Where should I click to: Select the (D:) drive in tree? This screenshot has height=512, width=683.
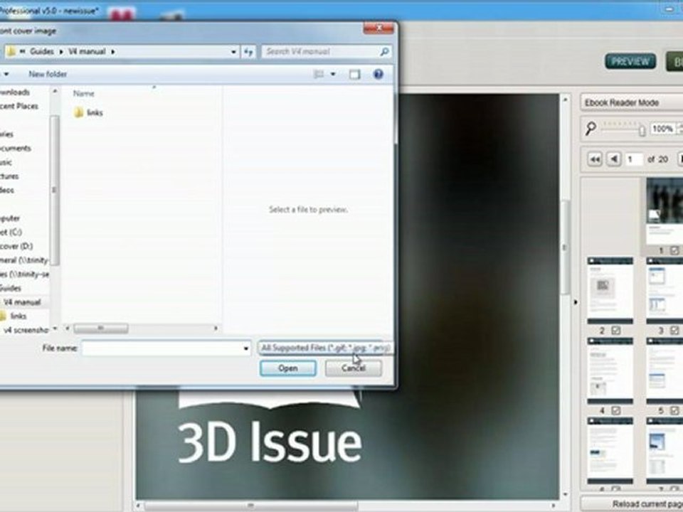pyautogui.click(x=16, y=246)
